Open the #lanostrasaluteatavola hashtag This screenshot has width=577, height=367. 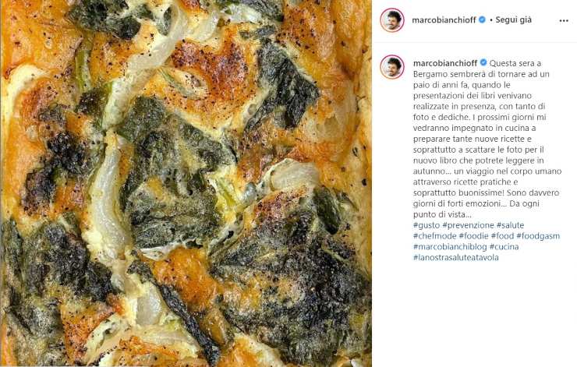point(456,257)
